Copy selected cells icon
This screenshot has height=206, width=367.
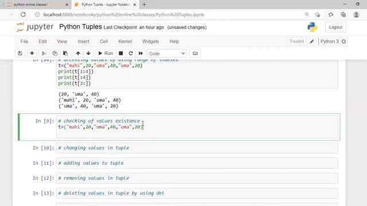point(55,53)
